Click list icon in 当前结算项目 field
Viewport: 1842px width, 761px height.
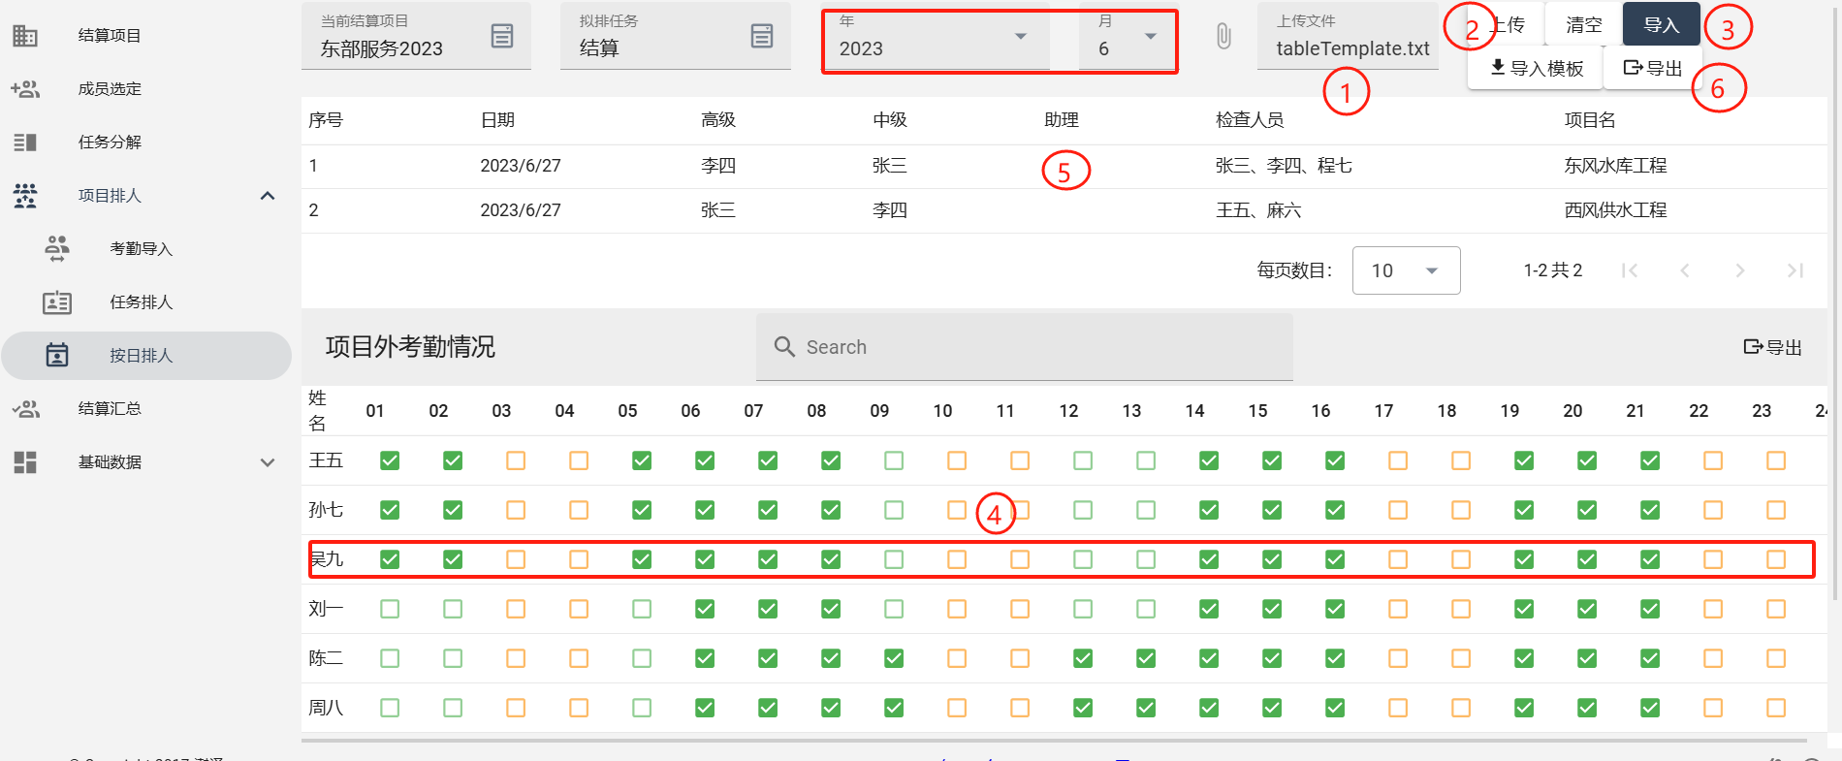point(502,37)
